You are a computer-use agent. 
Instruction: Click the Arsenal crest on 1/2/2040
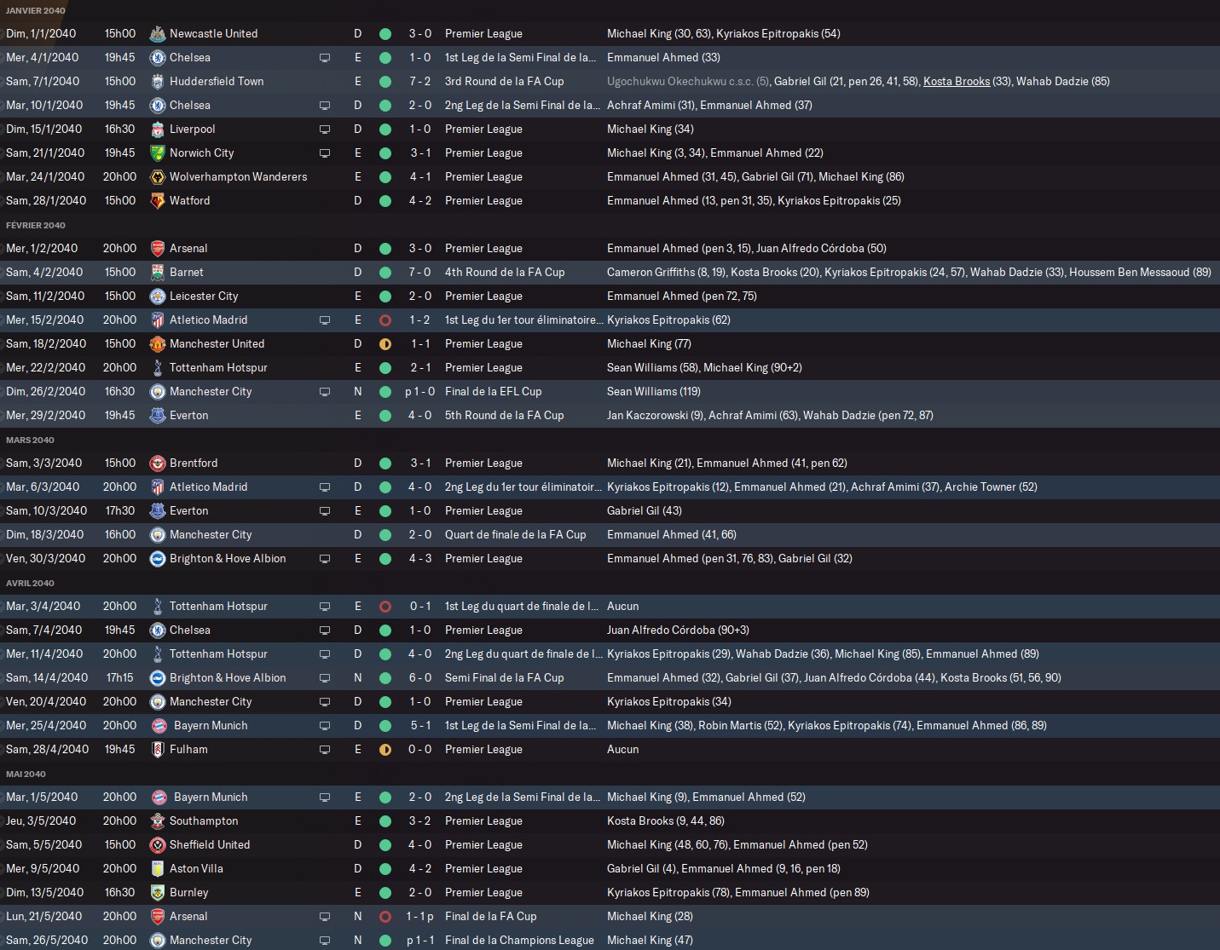click(157, 249)
